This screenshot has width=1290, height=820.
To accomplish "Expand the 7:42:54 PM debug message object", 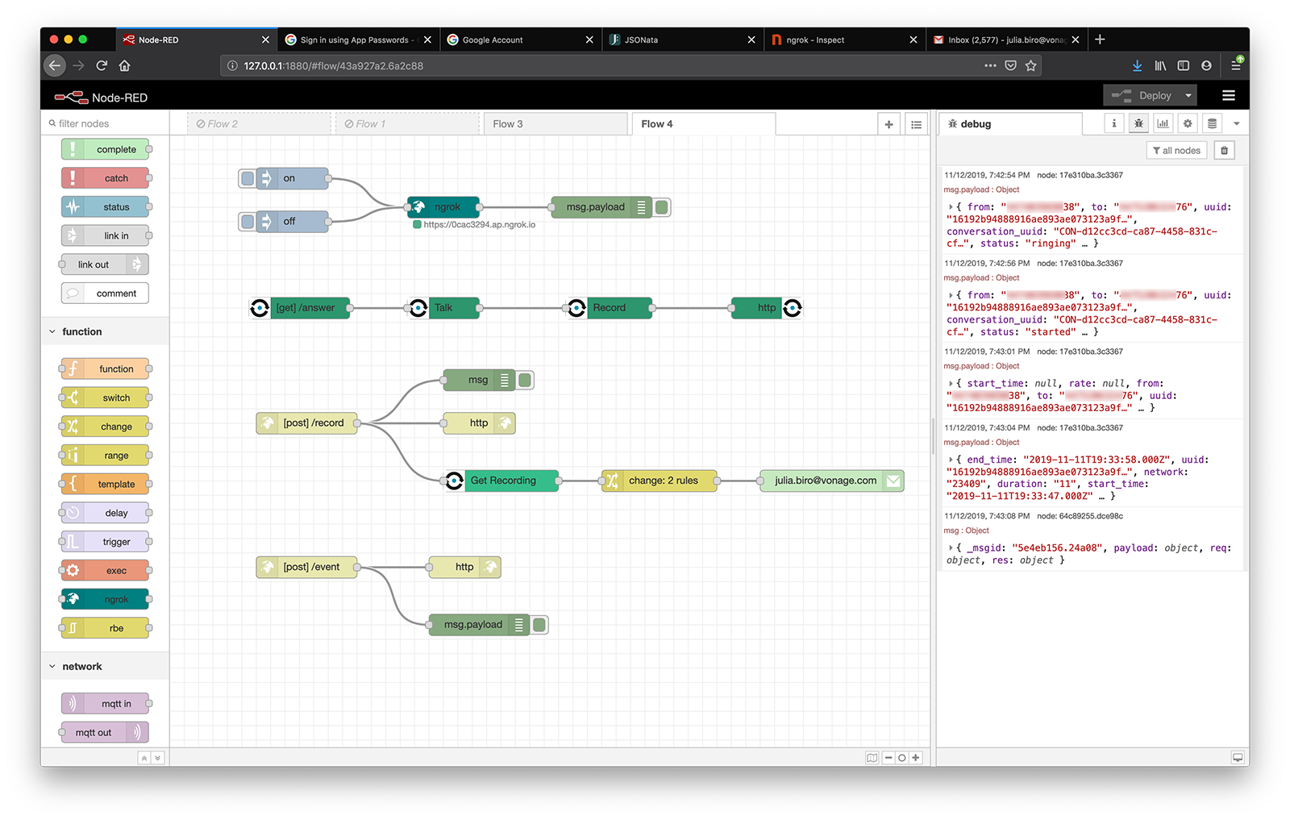I will click(951, 207).
